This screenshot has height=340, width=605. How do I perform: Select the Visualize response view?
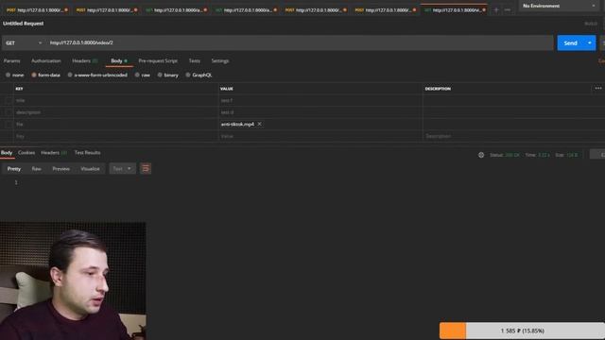[90, 169]
